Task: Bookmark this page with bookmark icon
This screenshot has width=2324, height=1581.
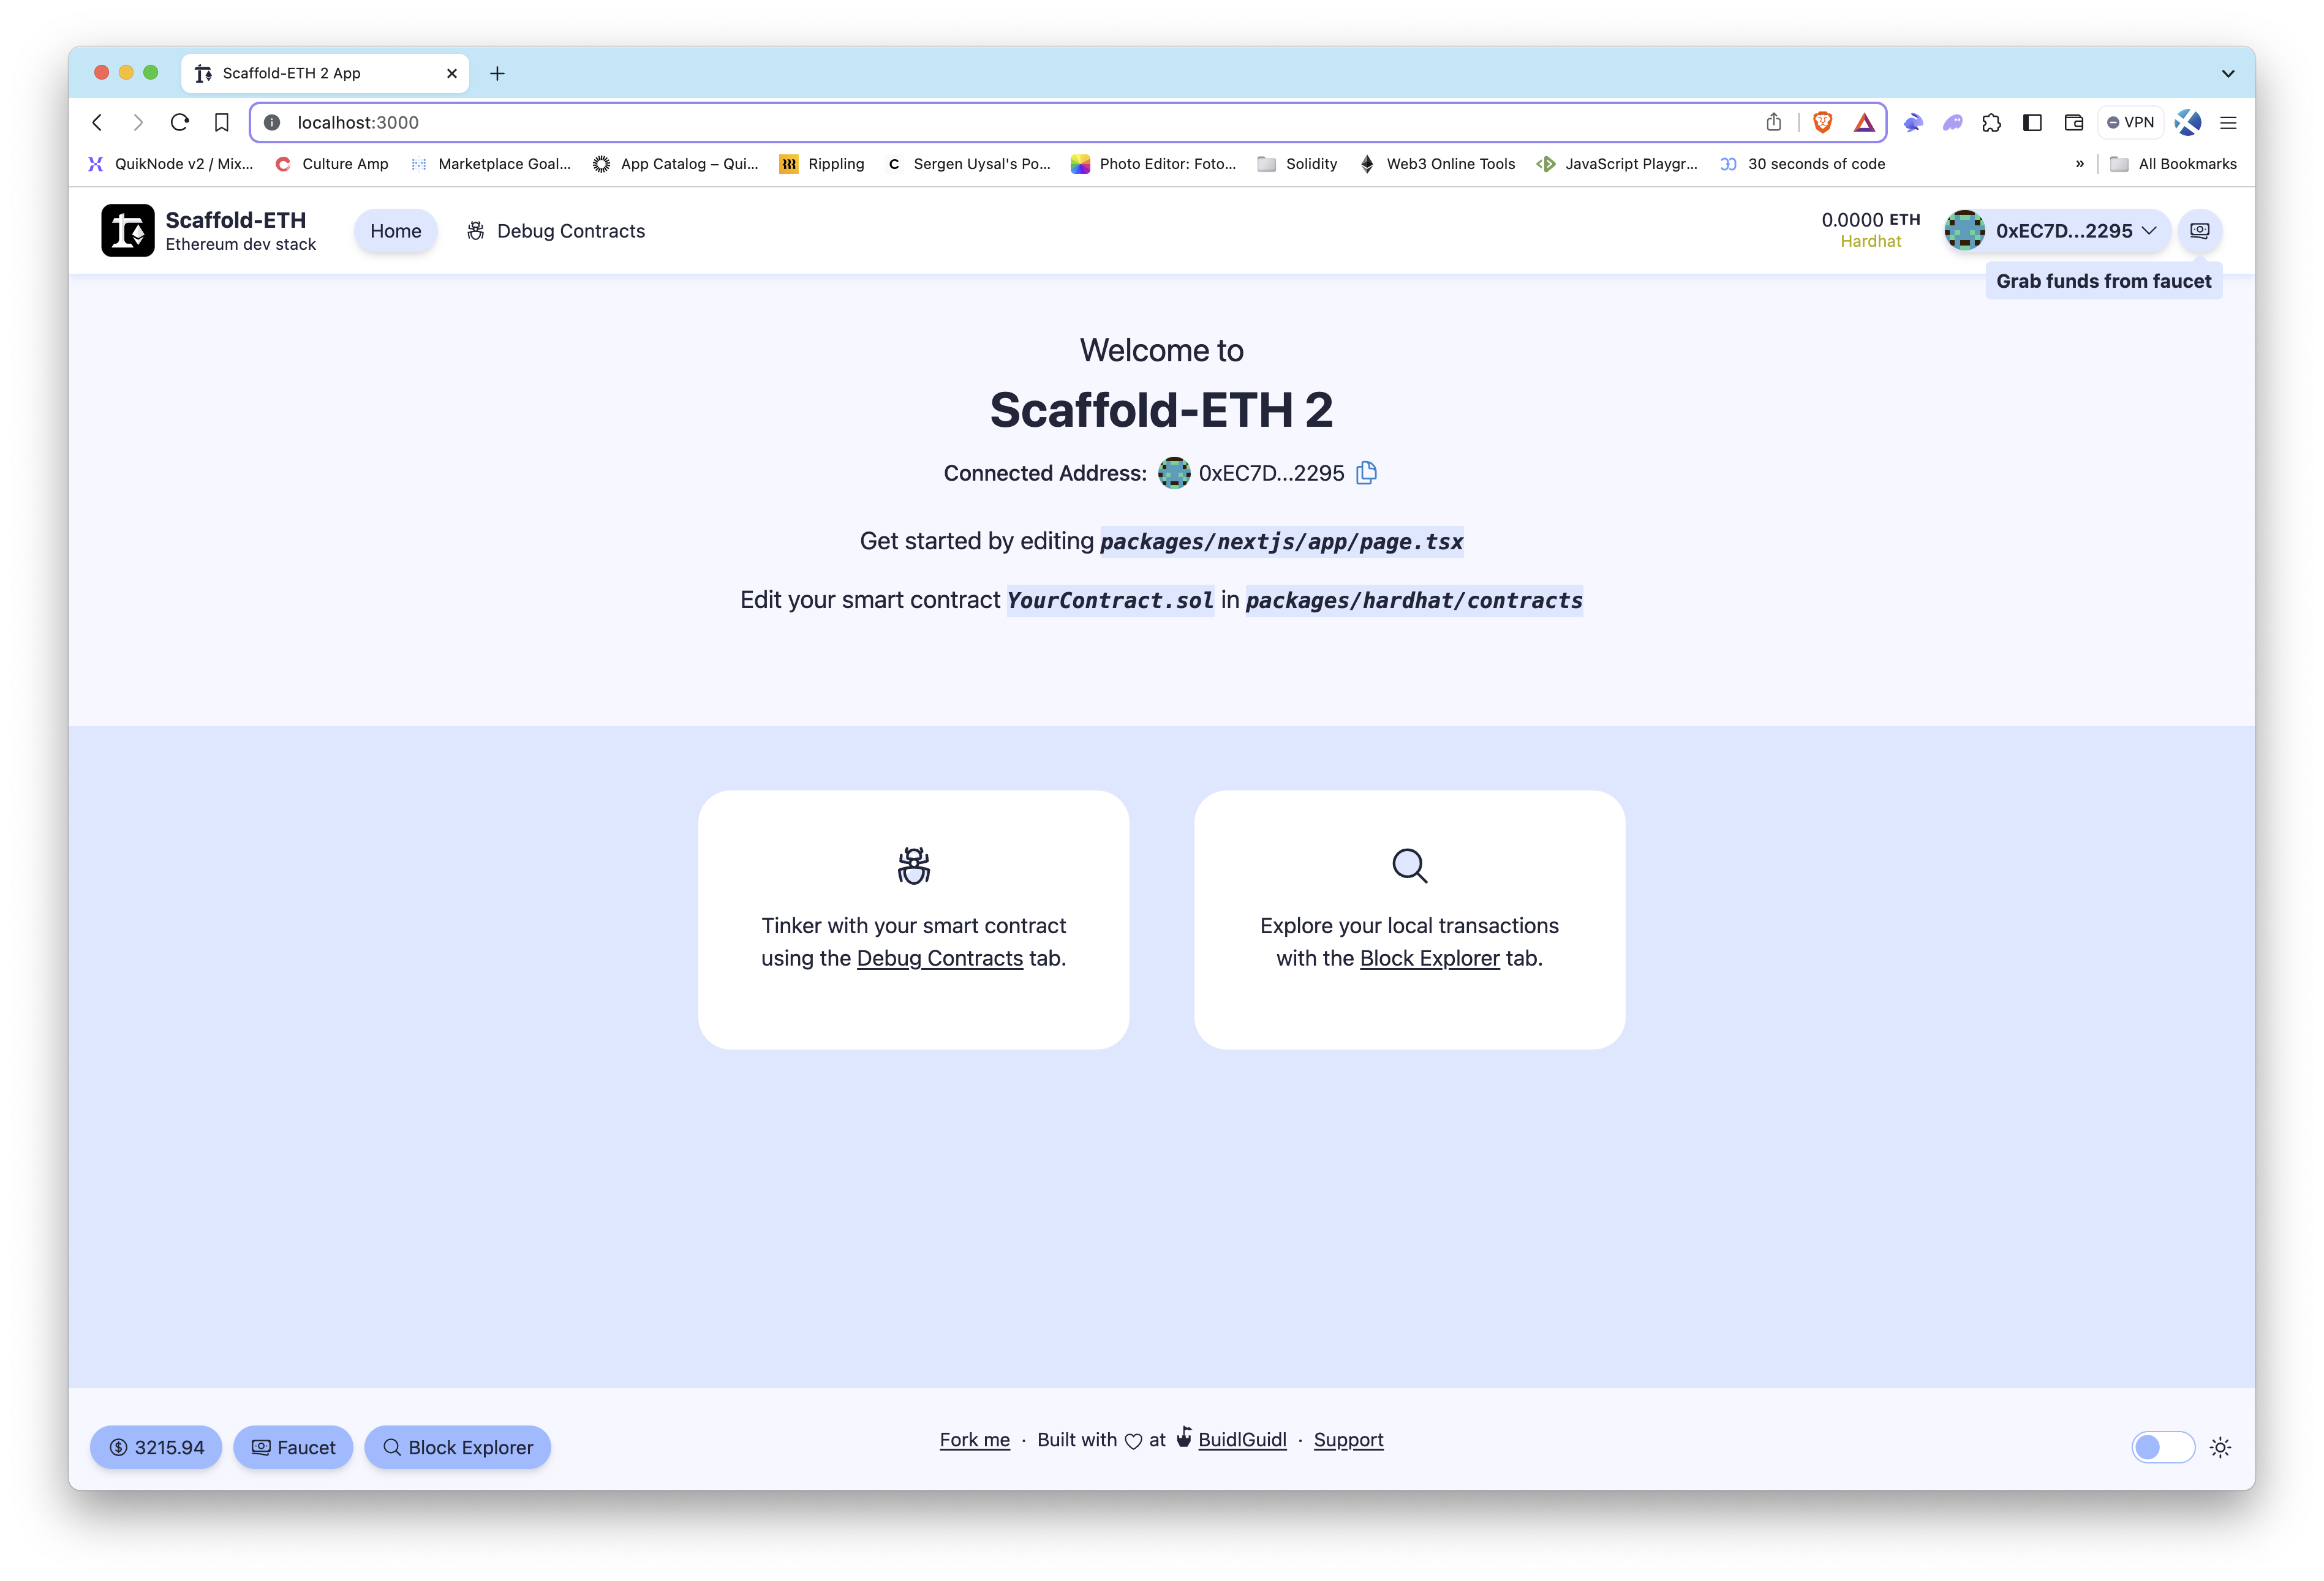Action: pyautogui.click(x=222, y=122)
